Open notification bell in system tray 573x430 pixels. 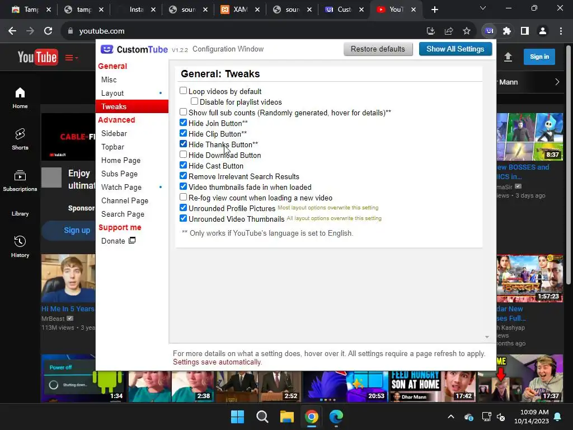[558, 417]
